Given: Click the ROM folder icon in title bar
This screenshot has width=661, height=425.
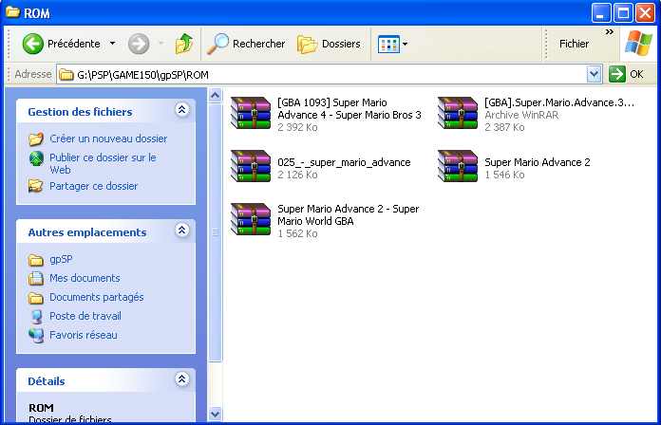Looking at the screenshot, I should coord(12,11).
